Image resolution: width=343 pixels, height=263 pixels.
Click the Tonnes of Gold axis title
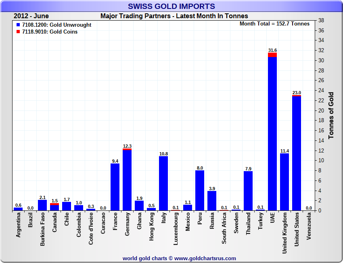(331, 115)
